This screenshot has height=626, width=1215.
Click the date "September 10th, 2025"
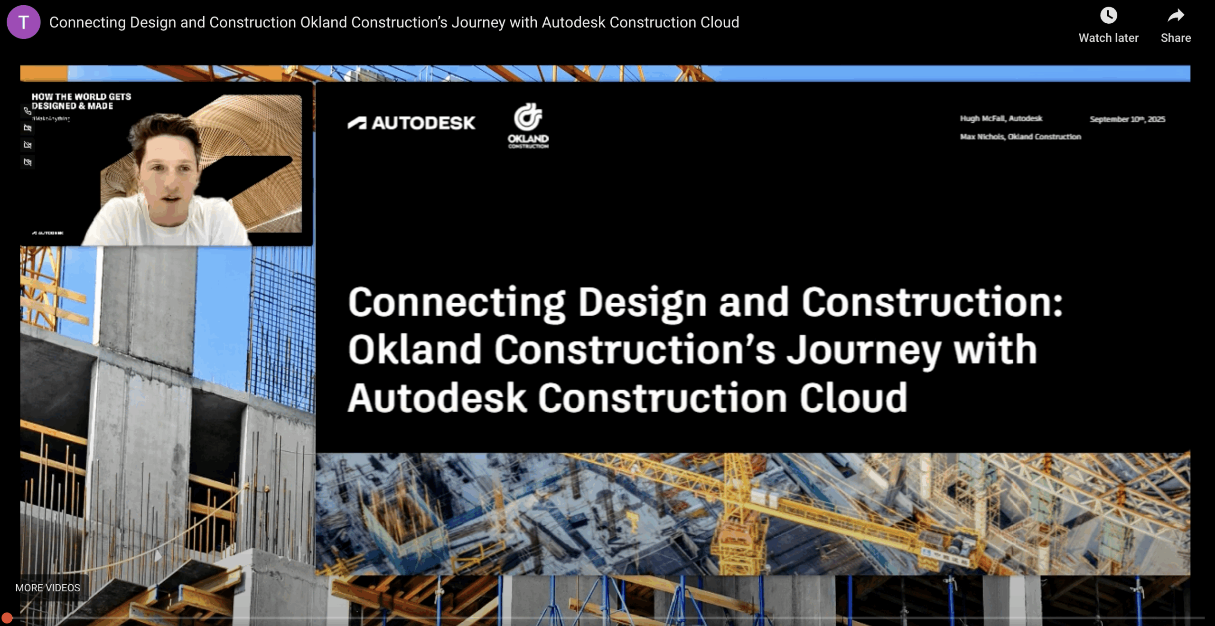[1127, 119]
